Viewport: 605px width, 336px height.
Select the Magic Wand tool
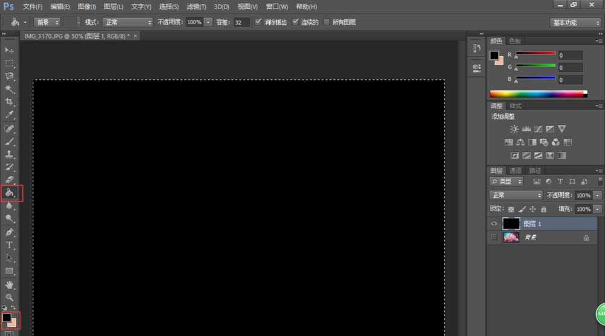[x=9, y=89]
